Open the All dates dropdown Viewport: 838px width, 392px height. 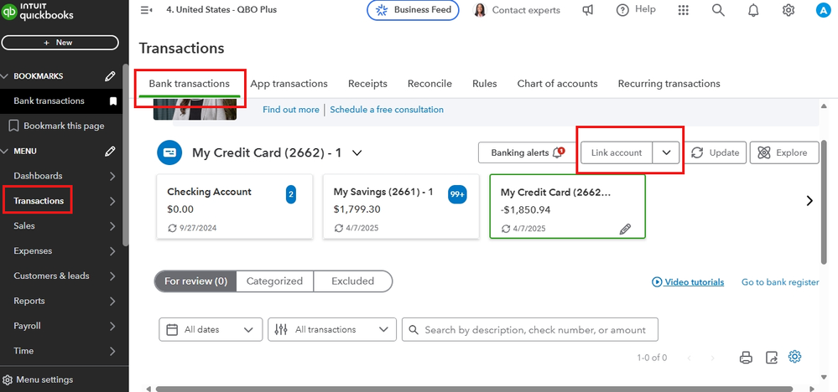pos(211,330)
